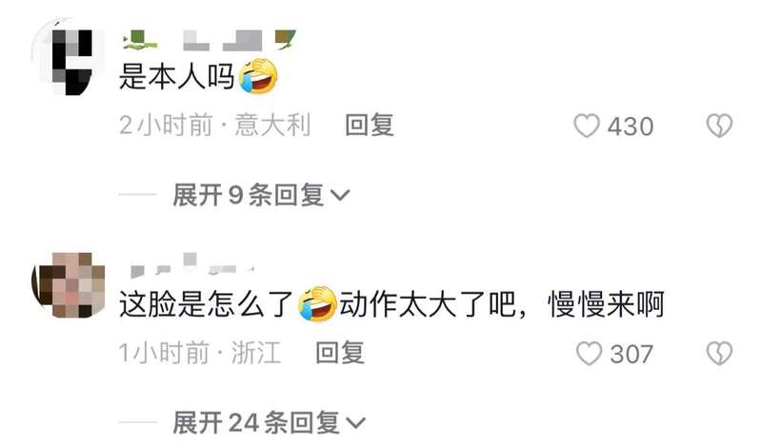Tap the laughing emoji after '是本人吗'
The image size is (762, 446).
[x=257, y=76]
